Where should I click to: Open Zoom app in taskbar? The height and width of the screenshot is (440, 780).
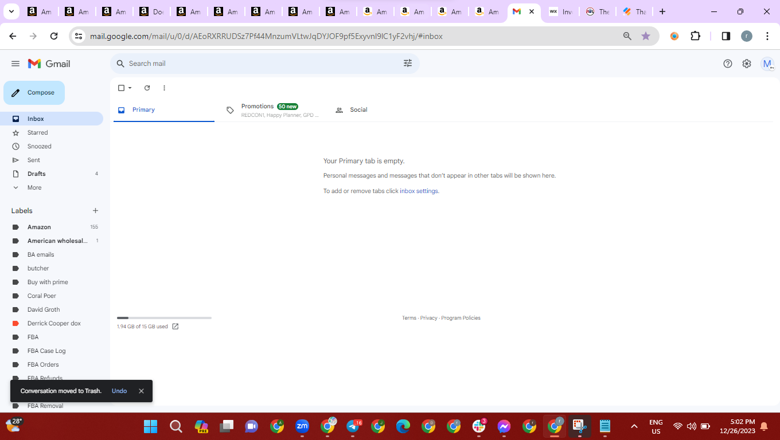(302, 426)
